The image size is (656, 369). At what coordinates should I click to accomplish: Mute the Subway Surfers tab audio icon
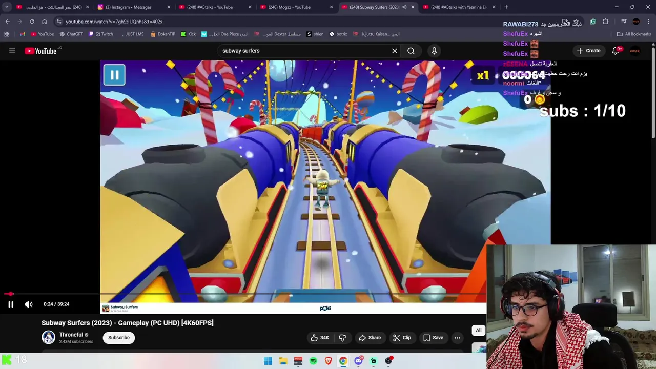pyautogui.click(x=404, y=7)
